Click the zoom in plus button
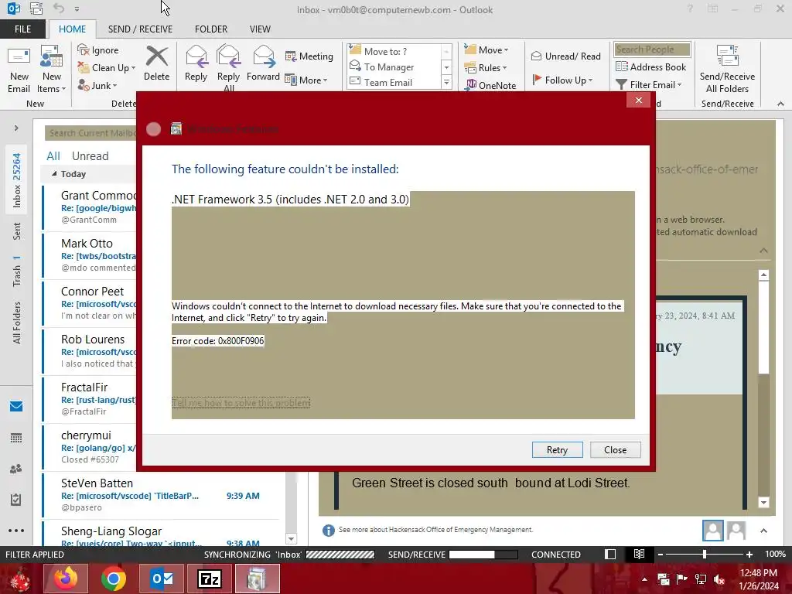Image resolution: width=792 pixels, height=594 pixels. click(749, 554)
